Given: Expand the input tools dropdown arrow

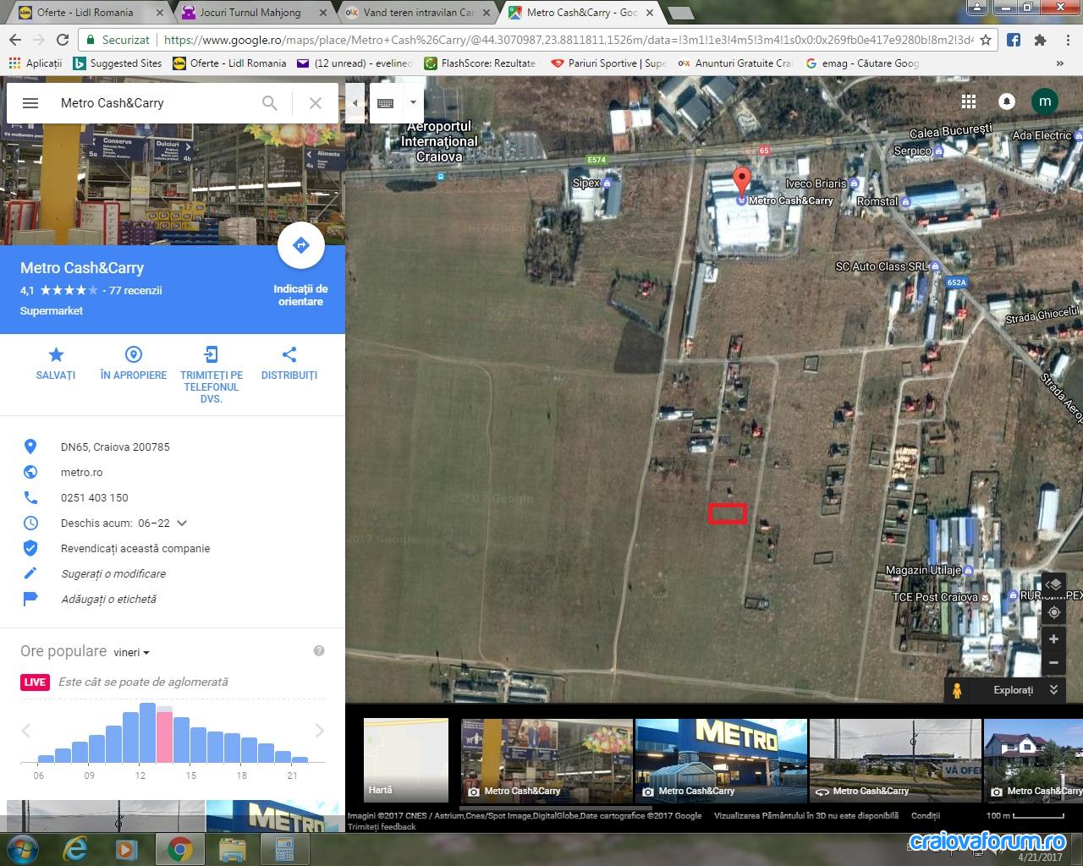Looking at the screenshot, I should click(x=413, y=103).
